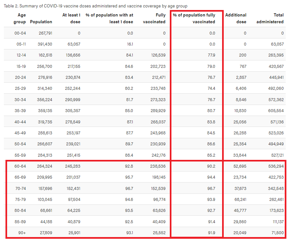This screenshot has height=239, width=287.
Task: Click fully vaccinated percentage 77.9
Action: pyautogui.click(x=211, y=55)
